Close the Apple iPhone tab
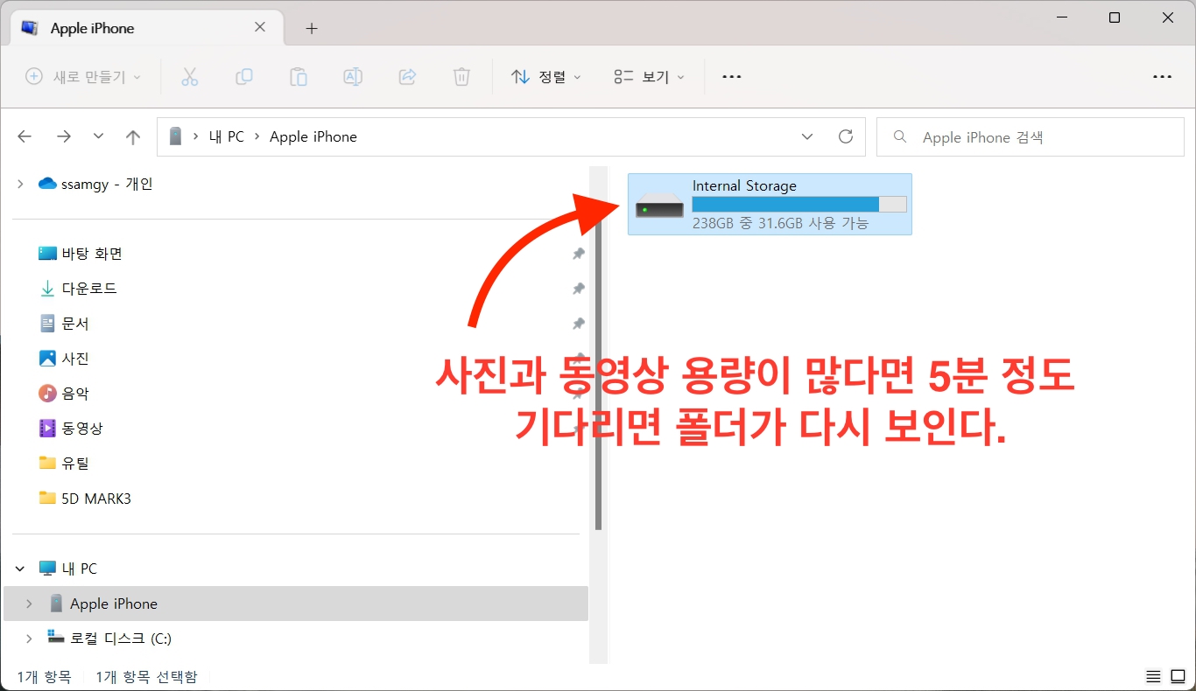This screenshot has width=1196, height=691. pos(260,27)
